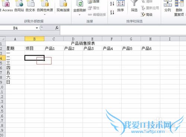Select column G header
This screenshot has width=186, height=137.
(x=131, y=39)
